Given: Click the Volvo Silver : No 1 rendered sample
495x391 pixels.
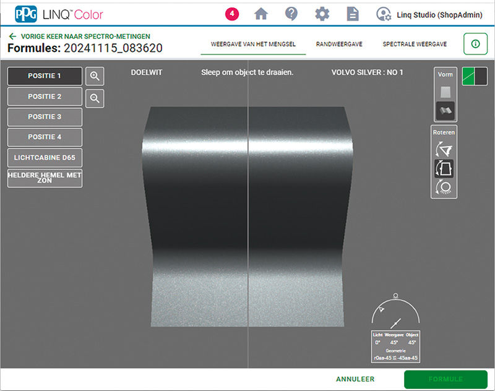Looking at the screenshot, I should click(x=301, y=217).
